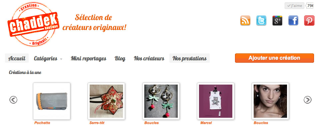Toggle the J'aime like button
322x134 pixels.
[294, 6]
